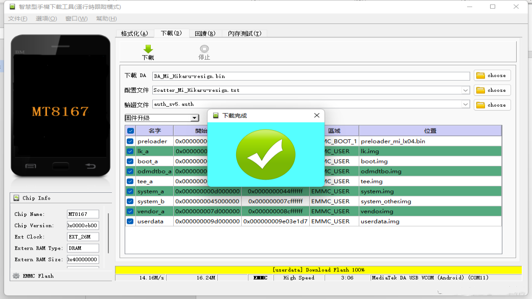Toggle the select-all checkbox in table header
Screen dimensions: 532x299
pos(129,131)
